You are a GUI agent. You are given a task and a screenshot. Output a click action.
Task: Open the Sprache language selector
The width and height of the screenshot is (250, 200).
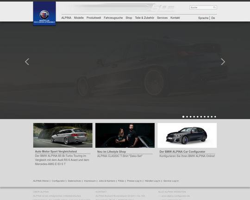click(x=203, y=18)
